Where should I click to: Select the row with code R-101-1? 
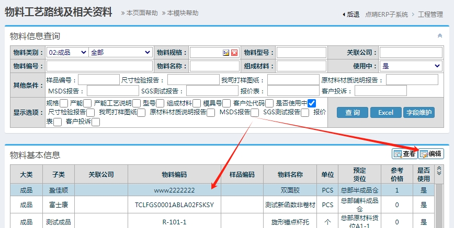(x=222, y=221)
